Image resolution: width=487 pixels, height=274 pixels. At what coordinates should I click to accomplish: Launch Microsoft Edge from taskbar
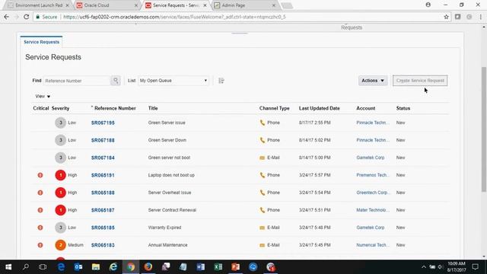tap(61, 267)
